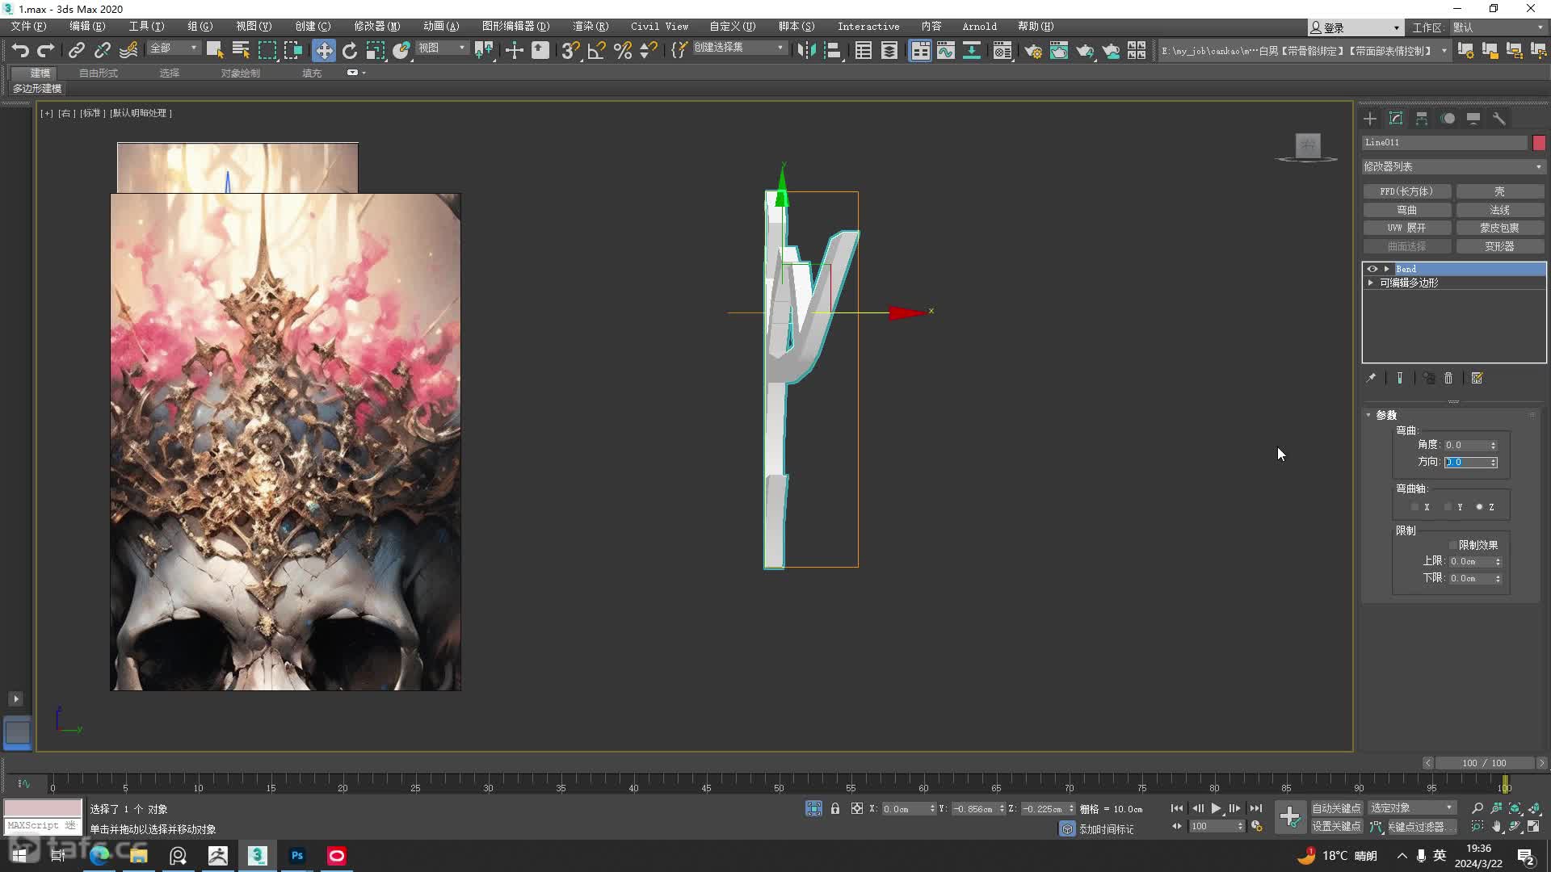1551x872 pixels.
Task: Toggle Show End Result in stack
Action: [x=1400, y=378]
